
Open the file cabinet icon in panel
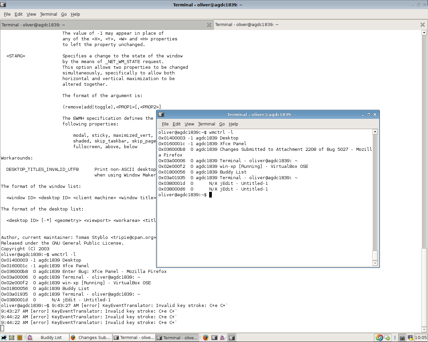pyautogui.click(x=19, y=338)
